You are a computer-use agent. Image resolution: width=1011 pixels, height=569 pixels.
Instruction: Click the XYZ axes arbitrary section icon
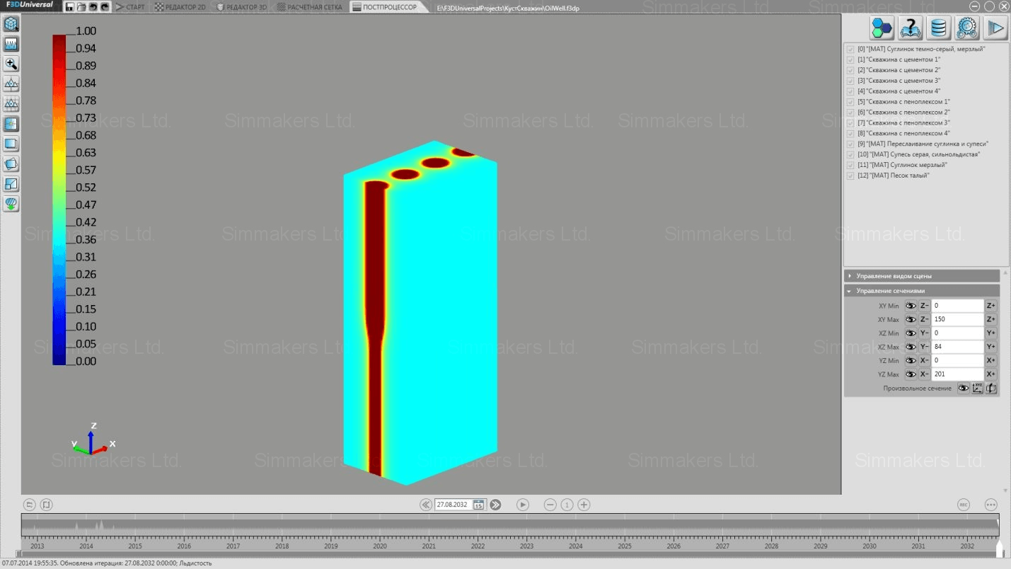(x=977, y=388)
